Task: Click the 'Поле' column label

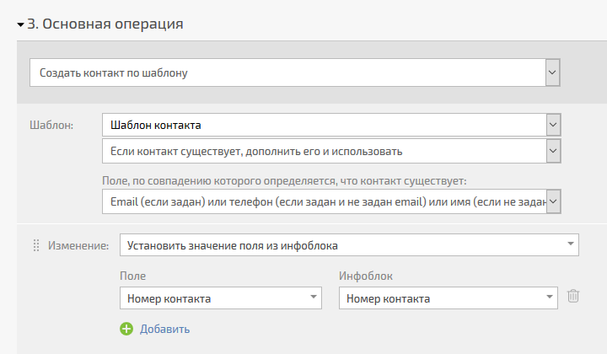Action: [133, 276]
